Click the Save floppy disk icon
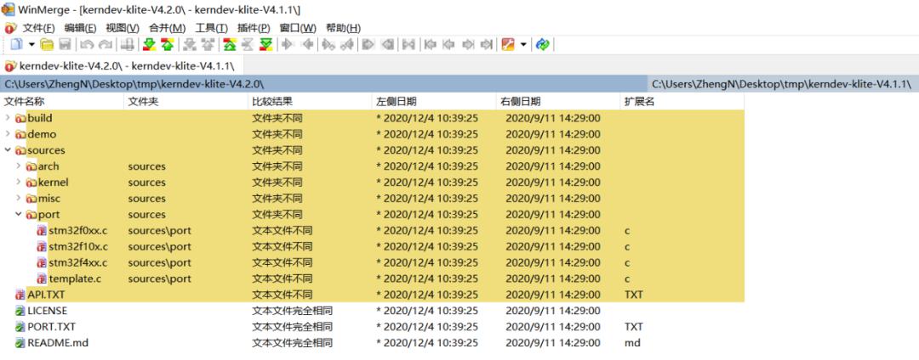The width and height of the screenshot is (919, 360). tap(65, 44)
